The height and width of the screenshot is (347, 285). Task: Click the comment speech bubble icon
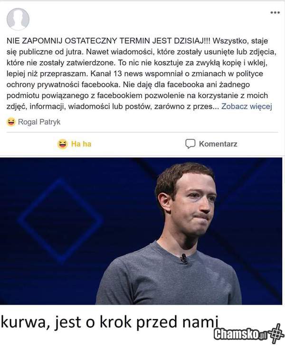point(190,144)
